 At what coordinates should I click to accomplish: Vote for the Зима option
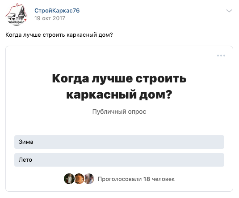tap(119, 142)
